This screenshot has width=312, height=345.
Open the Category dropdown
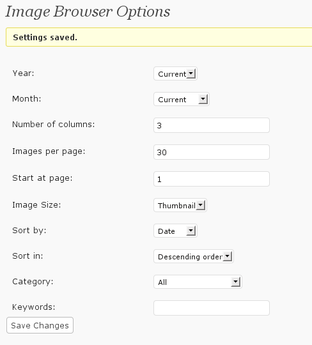point(198,282)
